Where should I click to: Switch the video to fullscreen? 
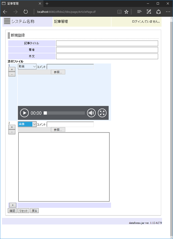102,113
